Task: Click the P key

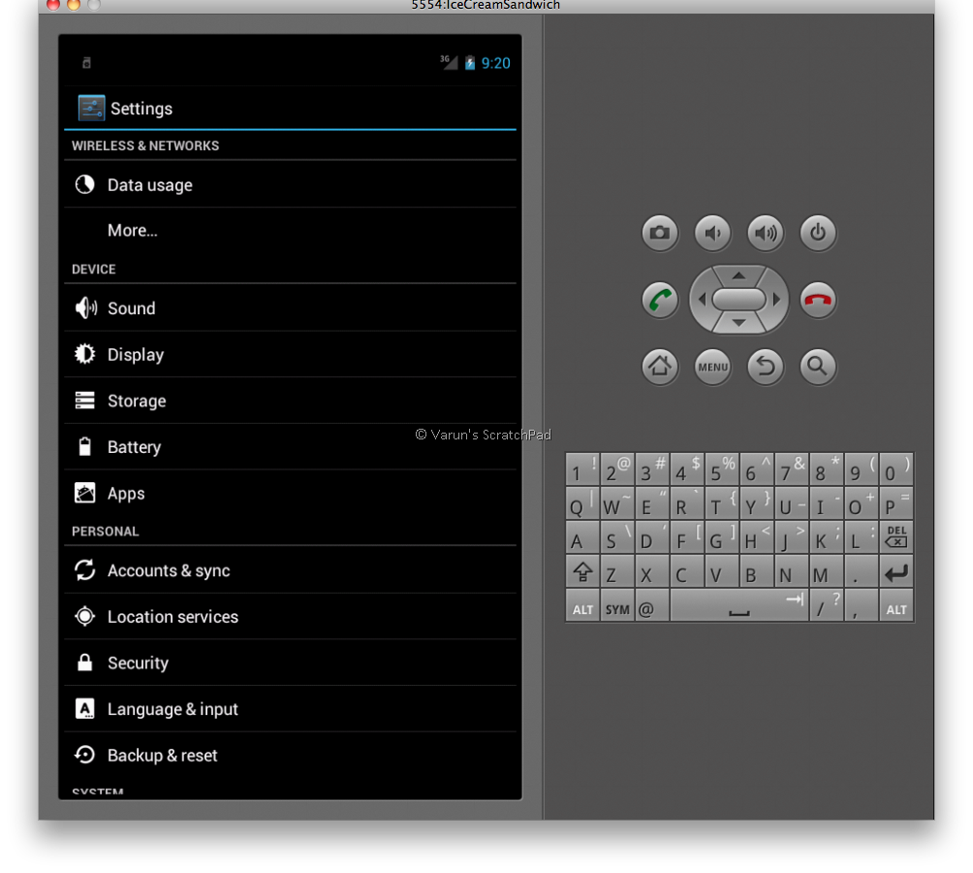Action: (x=896, y=503)
